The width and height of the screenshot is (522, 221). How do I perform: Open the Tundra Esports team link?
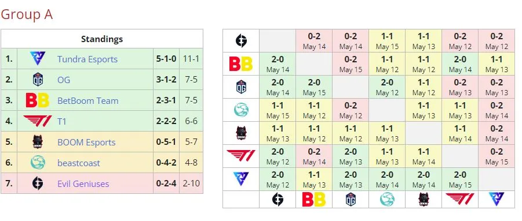[x=87, y=59]
